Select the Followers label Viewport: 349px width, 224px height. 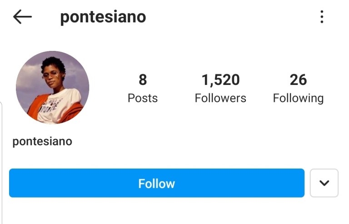coord(220,98)
